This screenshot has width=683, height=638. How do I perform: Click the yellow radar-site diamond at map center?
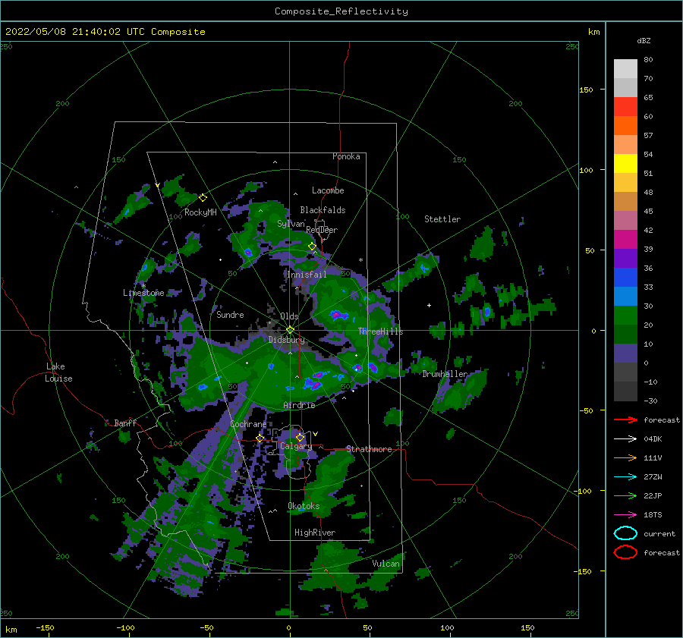[x=290, y=330]
